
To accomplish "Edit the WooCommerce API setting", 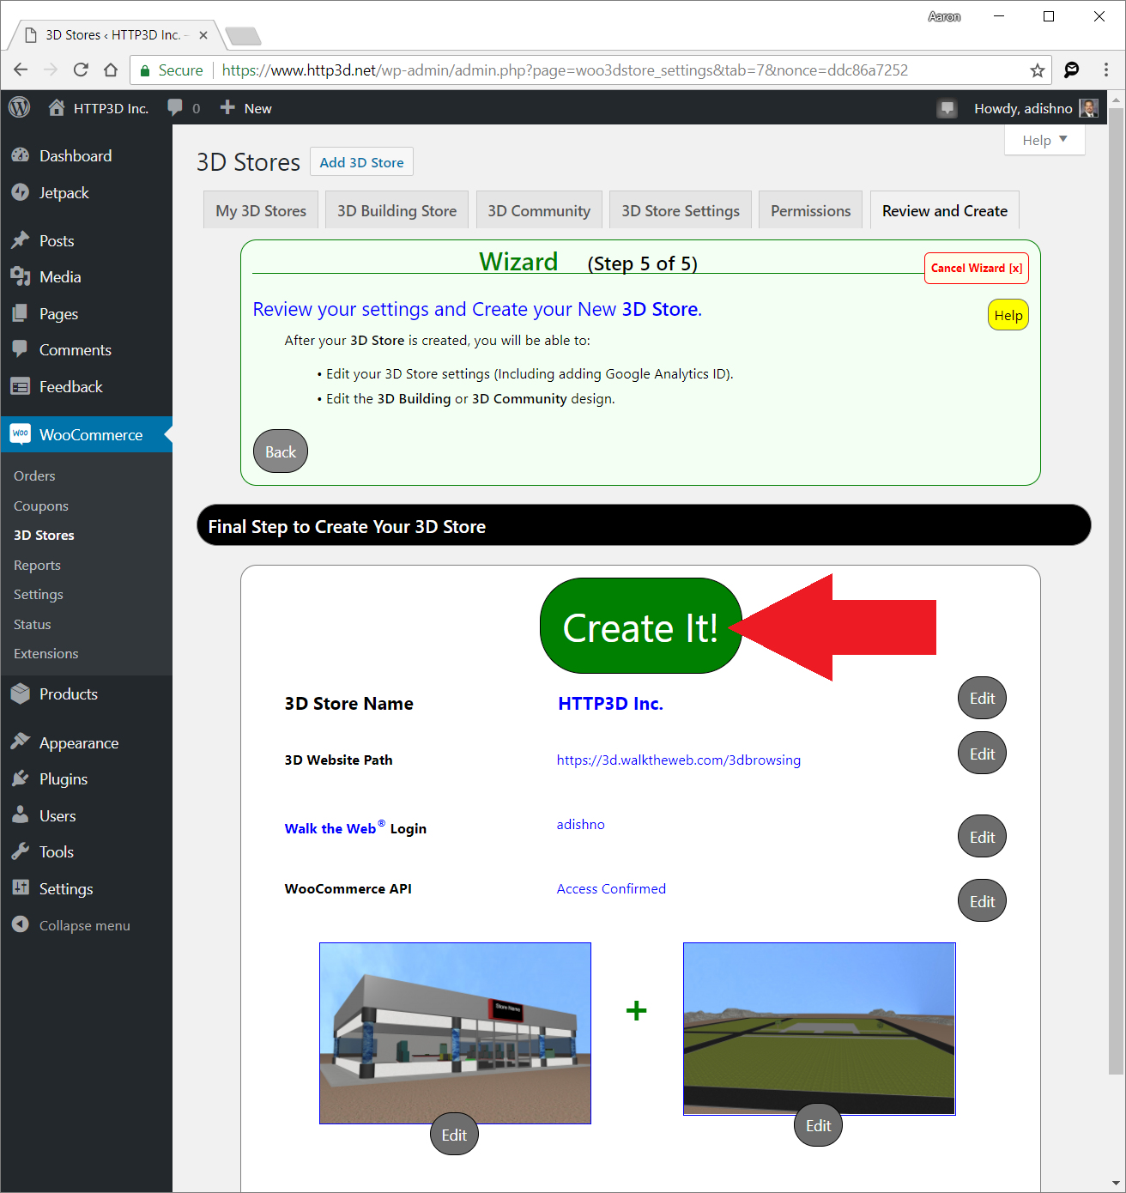I will [982, 901].
